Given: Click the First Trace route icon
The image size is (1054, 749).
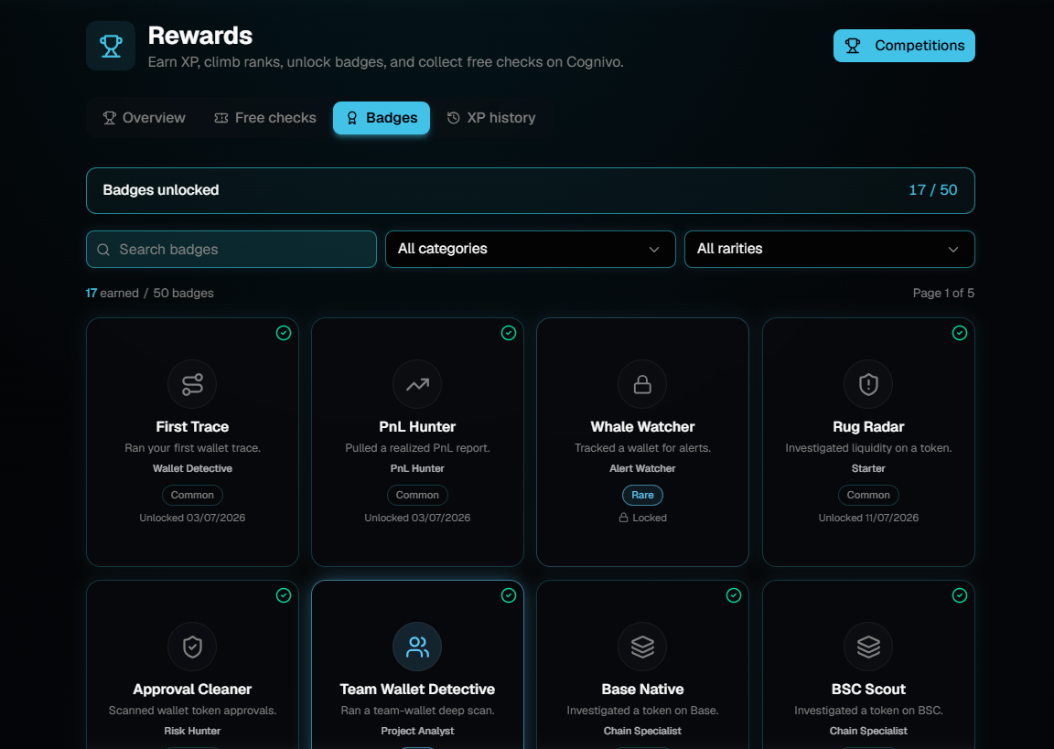Looking at the screenshot, I should (x=192, y=384).
